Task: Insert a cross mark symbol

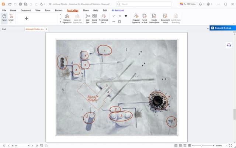Action: click(x=120, y=16)
